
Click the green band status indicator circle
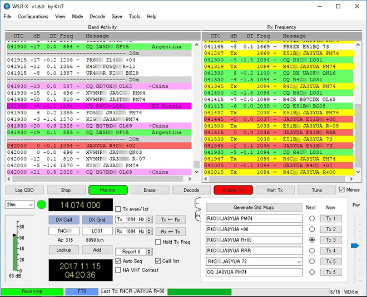point(41,205)
